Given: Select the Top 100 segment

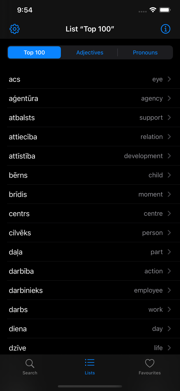Looking at the screenshot, I should point(34,52).
